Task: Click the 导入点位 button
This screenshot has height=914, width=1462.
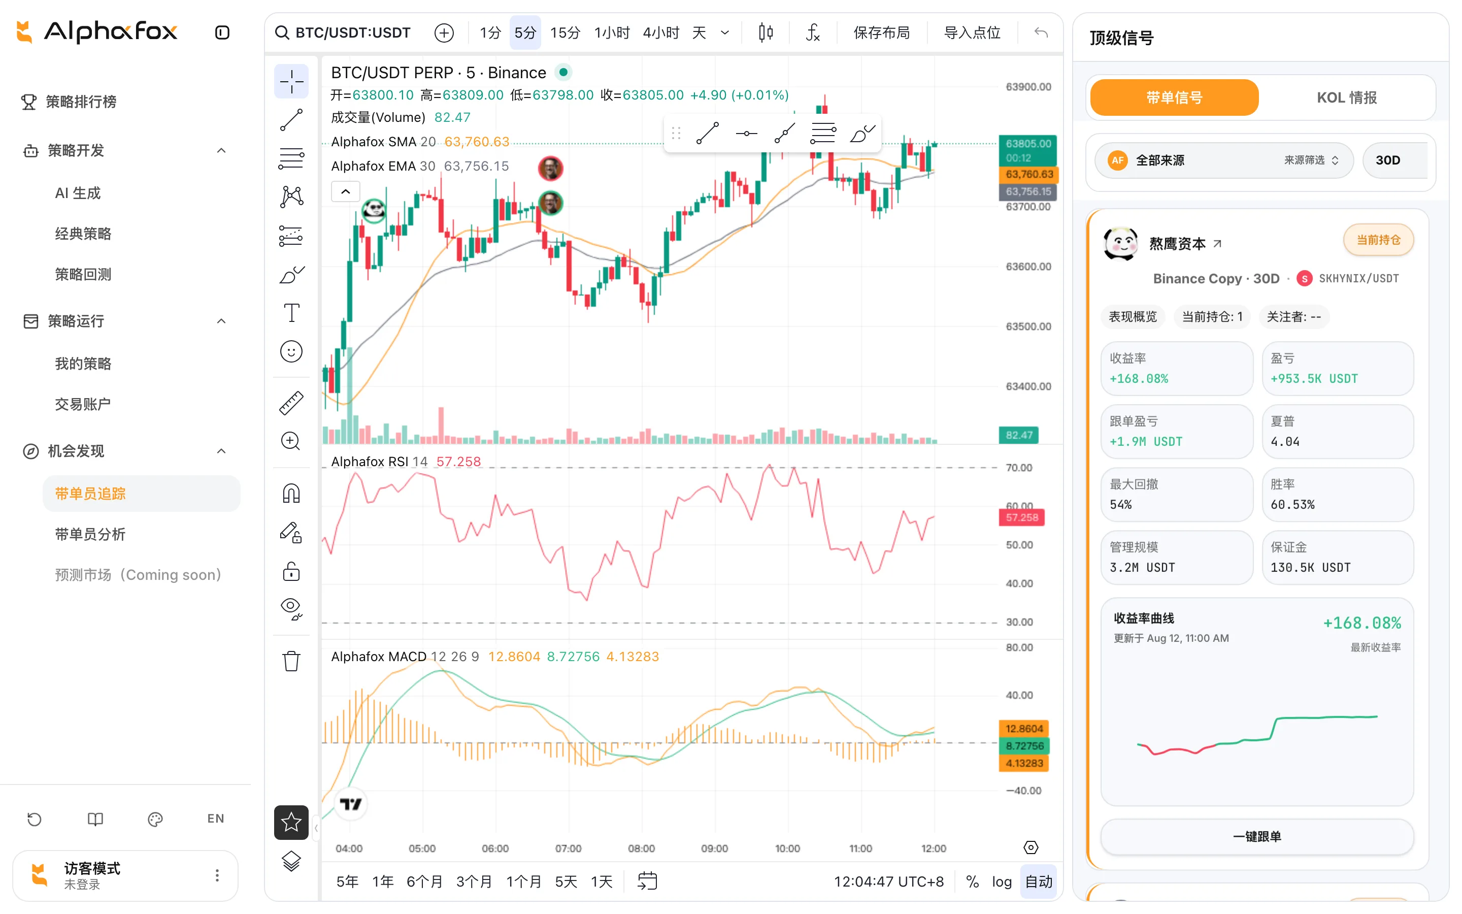Action: 972,32
